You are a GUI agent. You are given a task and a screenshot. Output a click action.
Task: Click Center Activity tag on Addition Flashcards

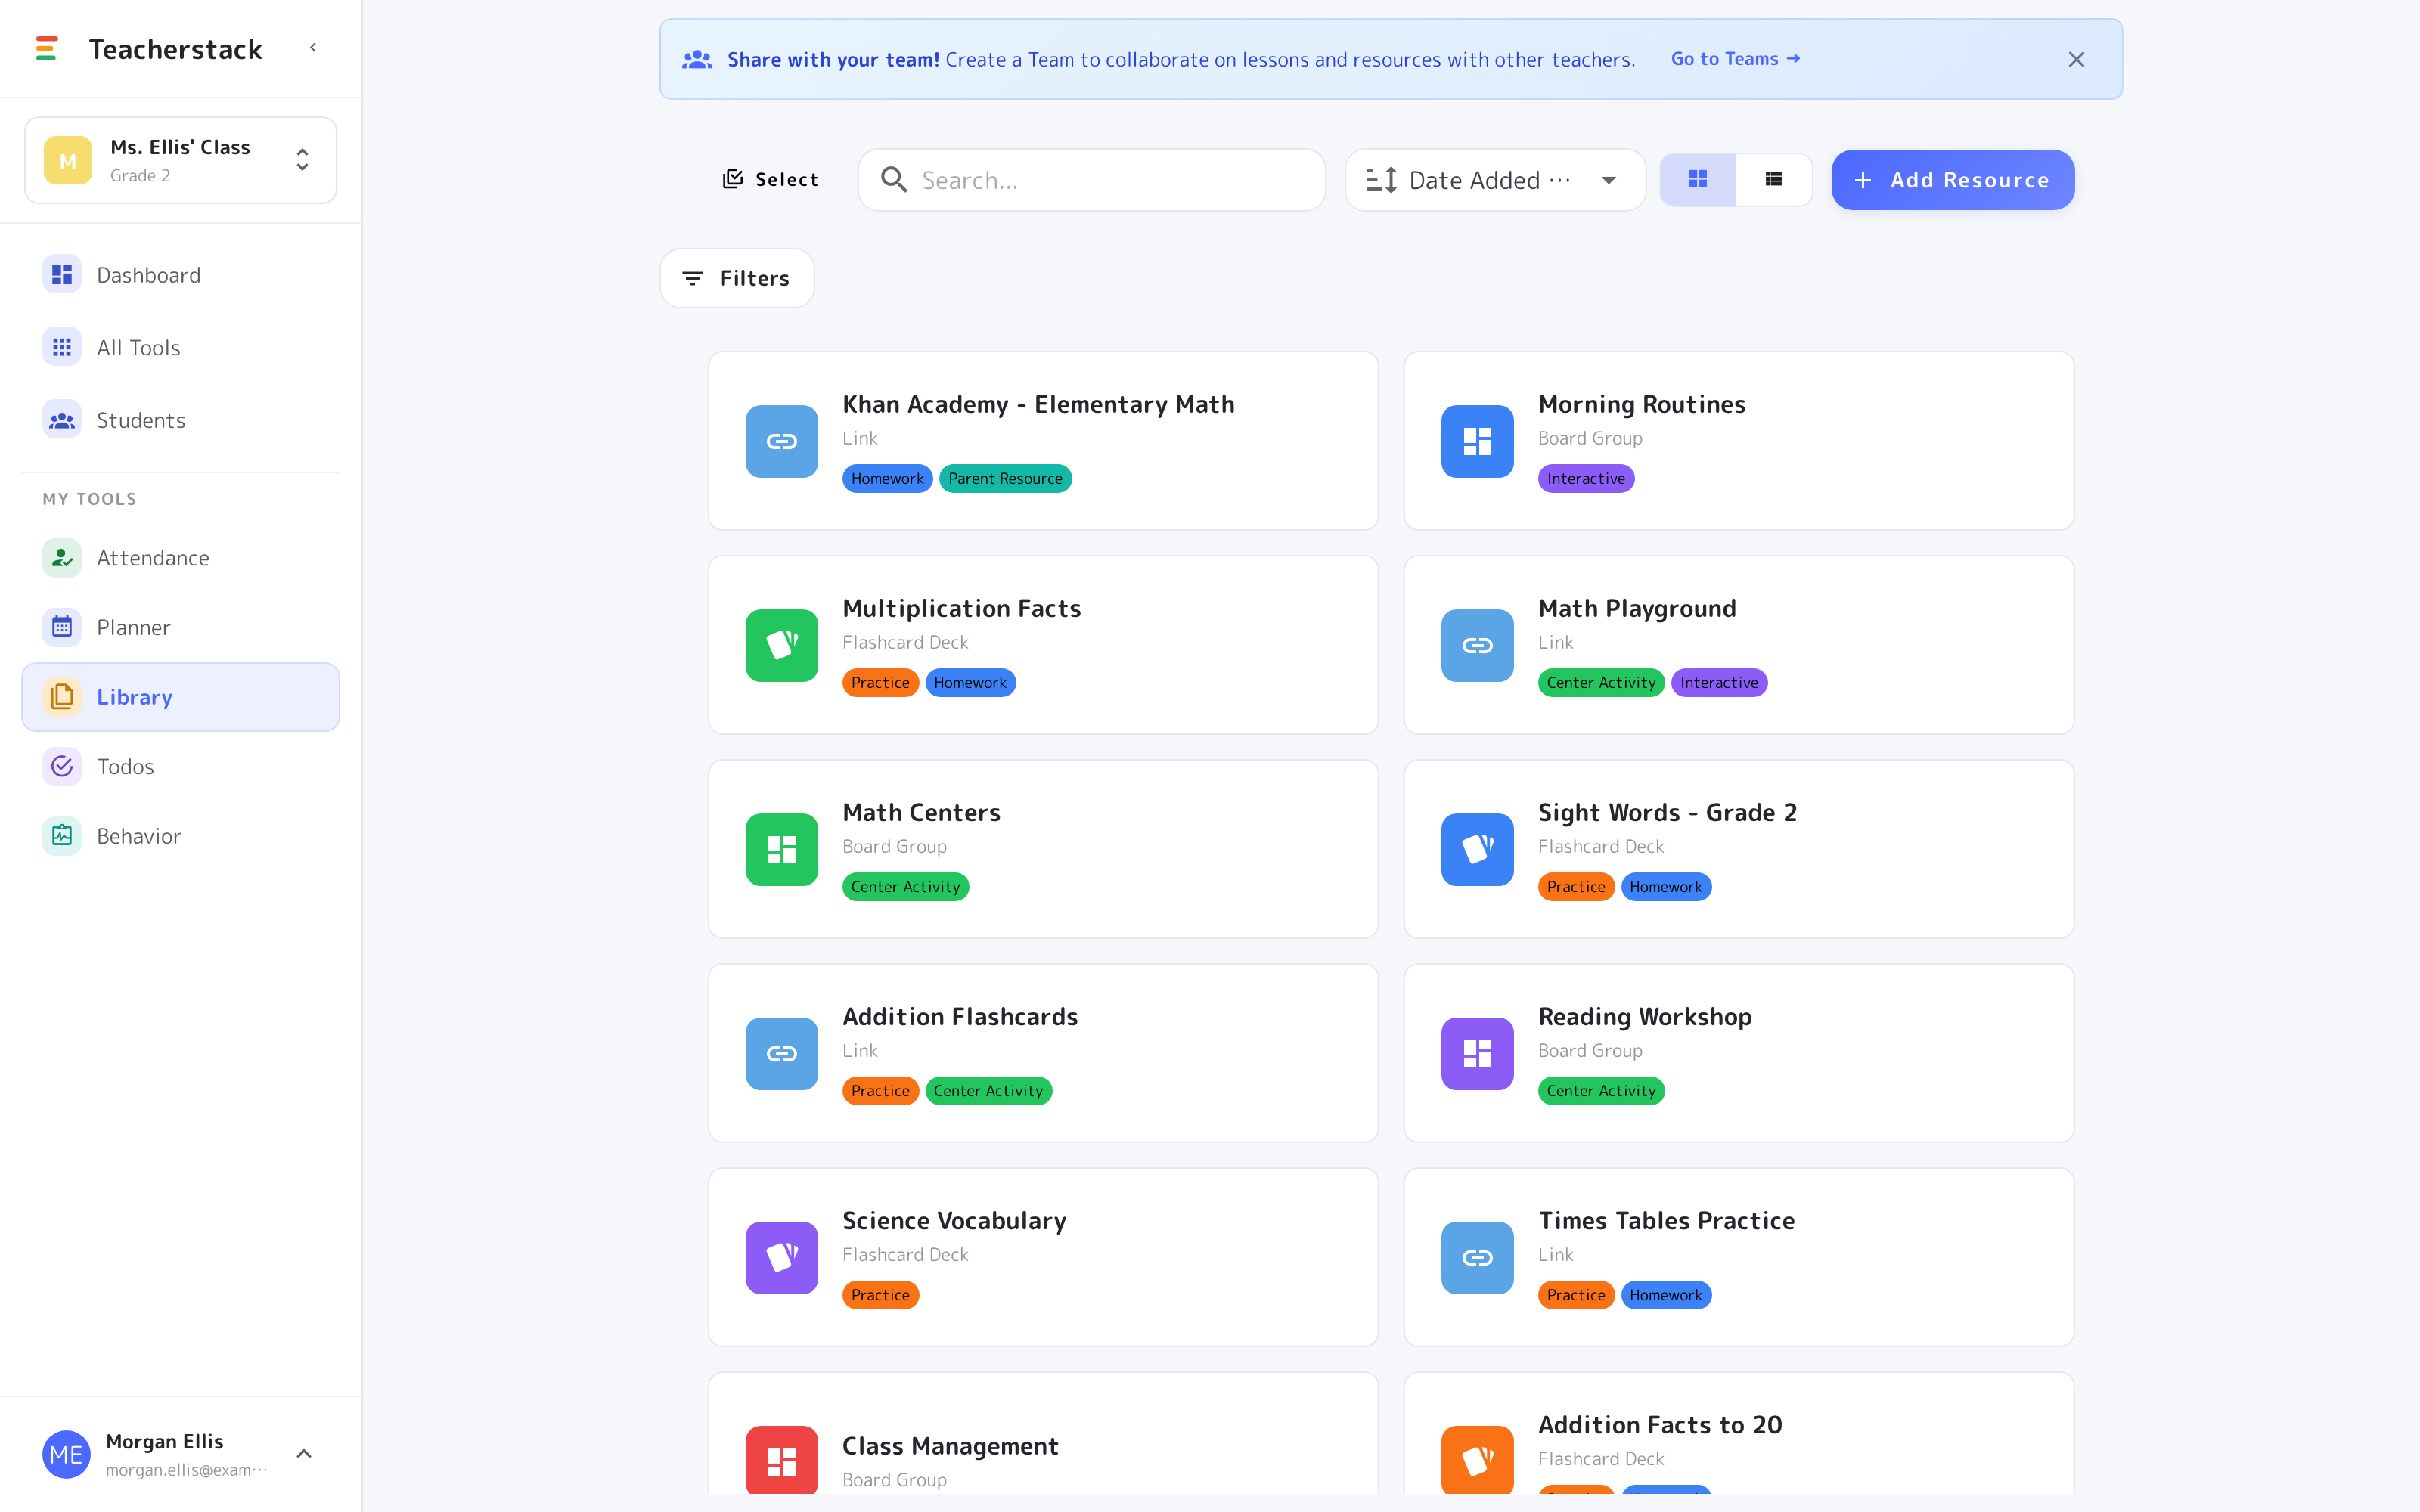(x=988, y=1090)
